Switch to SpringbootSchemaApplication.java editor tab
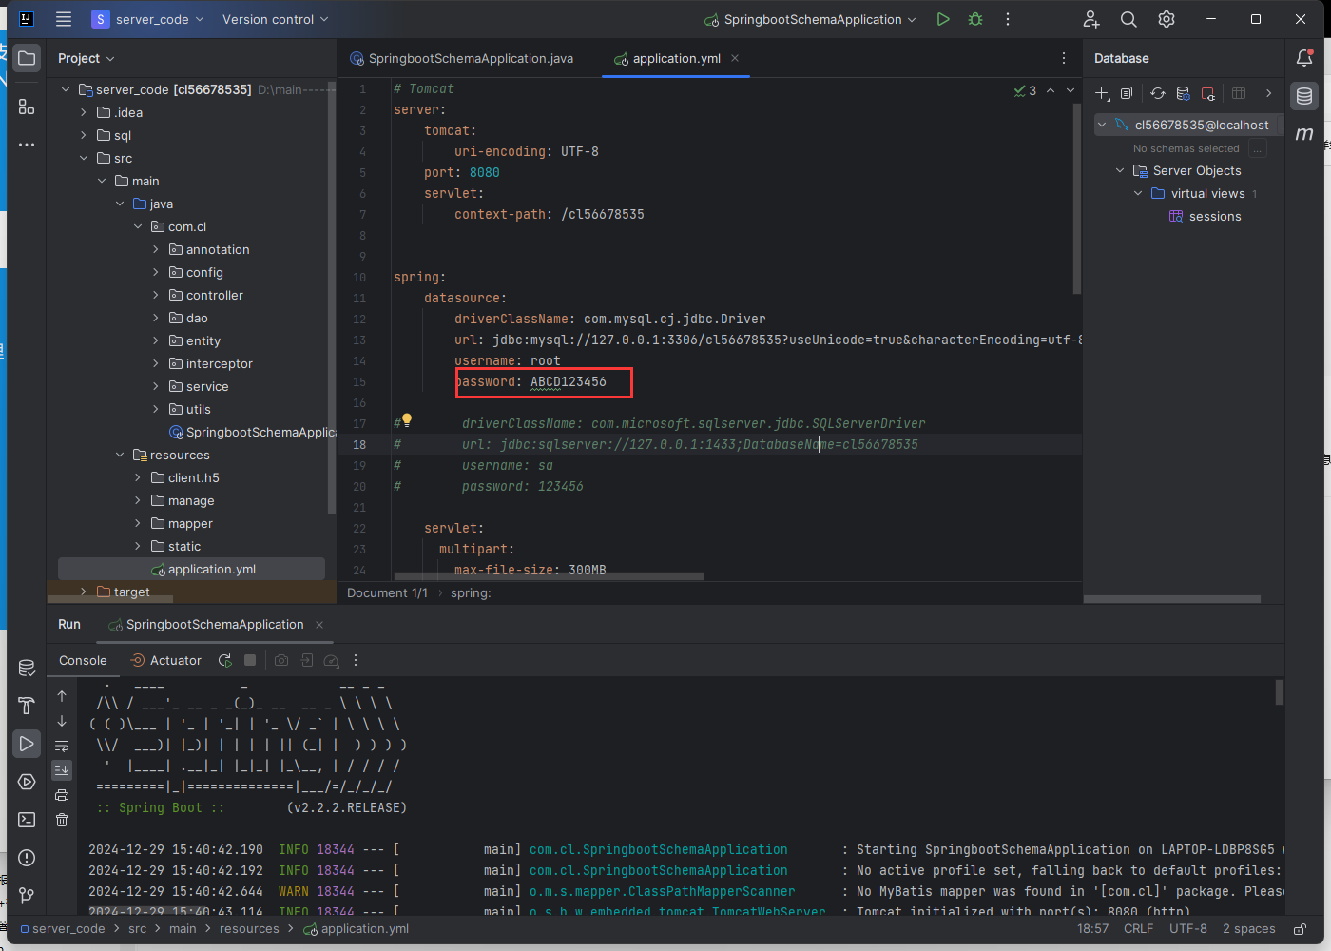This screenshot has height=951, width=1331. 462,58
